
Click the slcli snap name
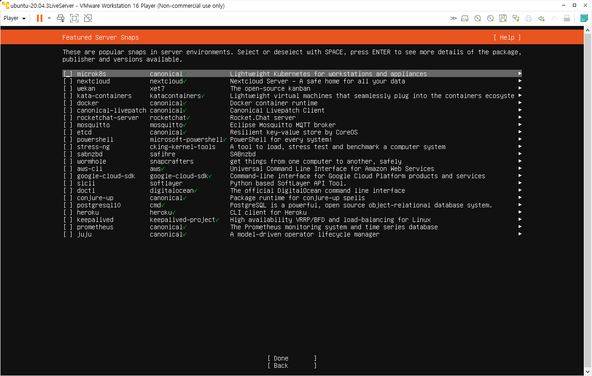tap(86, 183)
